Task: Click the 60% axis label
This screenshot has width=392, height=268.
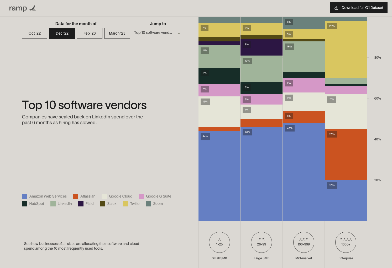Action: click(x=378, y=99)
